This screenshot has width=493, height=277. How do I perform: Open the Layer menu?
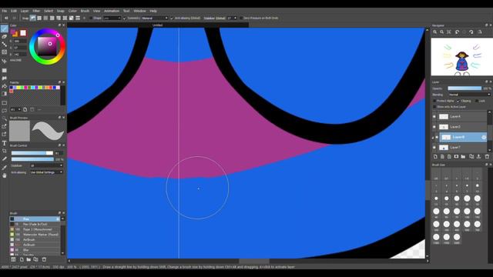pos(25,11)
